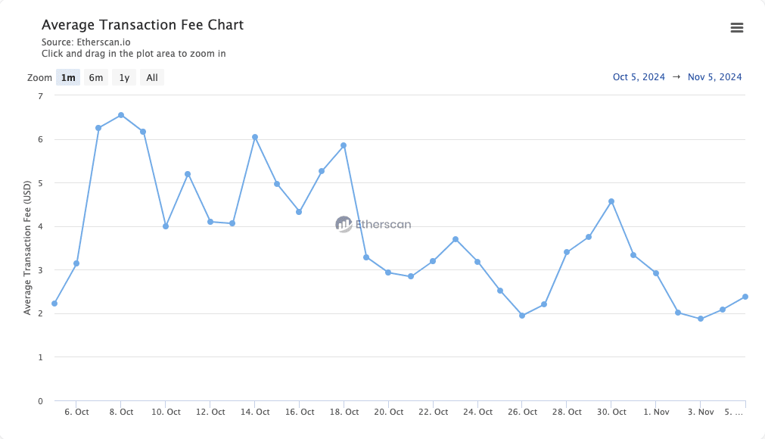Click the Etherscan watermark logo
This screenshot has height=439, width=765.
[373, 224]
